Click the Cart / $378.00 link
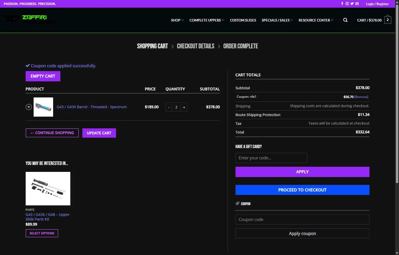Screen dimensions: 399x255 369,20
